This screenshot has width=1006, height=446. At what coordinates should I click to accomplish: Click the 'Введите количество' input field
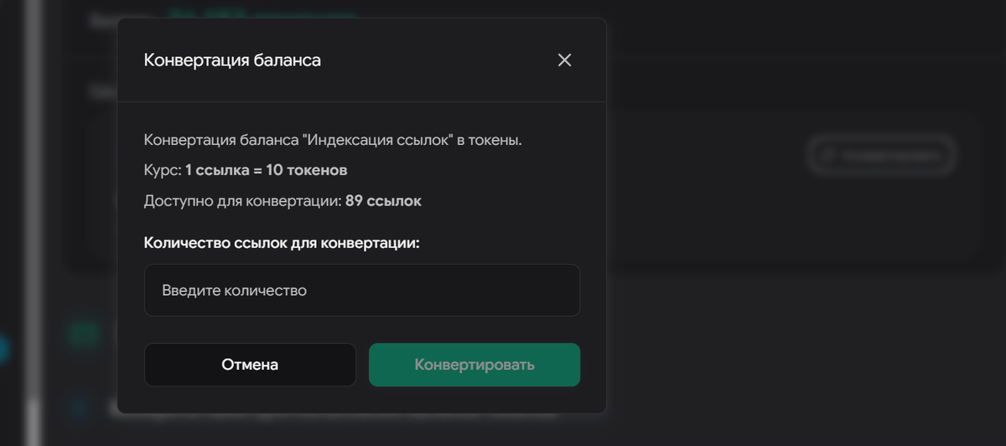click(362, 290)
